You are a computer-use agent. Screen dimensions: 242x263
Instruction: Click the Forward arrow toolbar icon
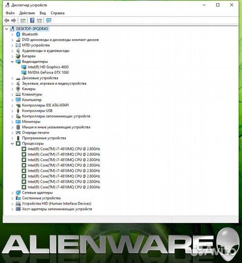click(x=14, y=20)
